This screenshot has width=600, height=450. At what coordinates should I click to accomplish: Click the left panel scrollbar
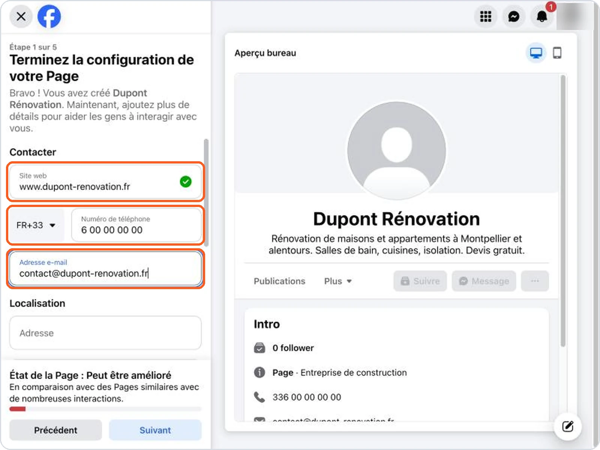click(206, 192)
